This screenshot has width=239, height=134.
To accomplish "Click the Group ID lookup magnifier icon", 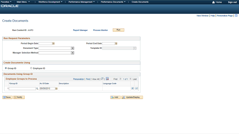I will click(x=37, y=89).
